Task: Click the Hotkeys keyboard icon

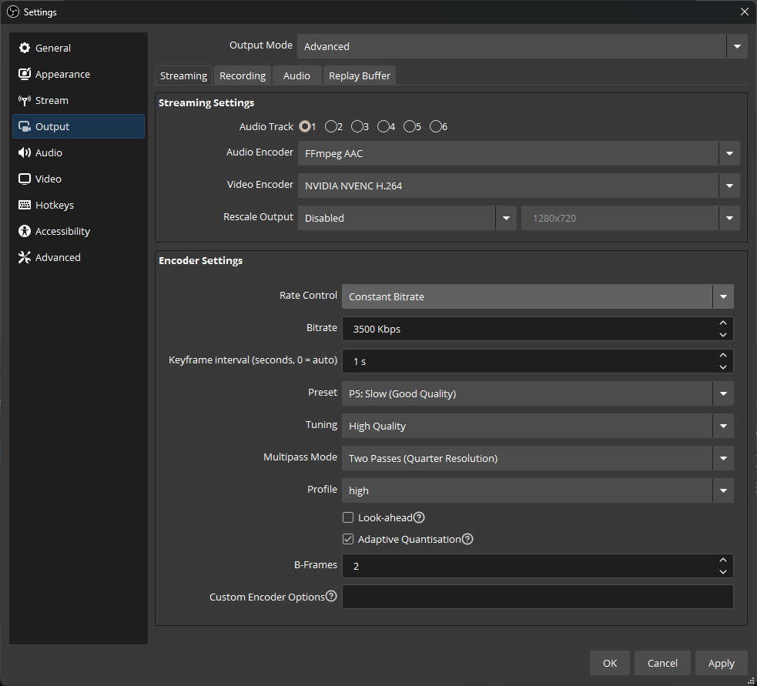Action: [x=24, y=205]
